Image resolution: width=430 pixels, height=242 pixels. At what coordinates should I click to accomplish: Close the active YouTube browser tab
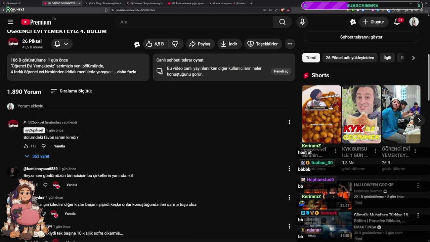point(80,3)
